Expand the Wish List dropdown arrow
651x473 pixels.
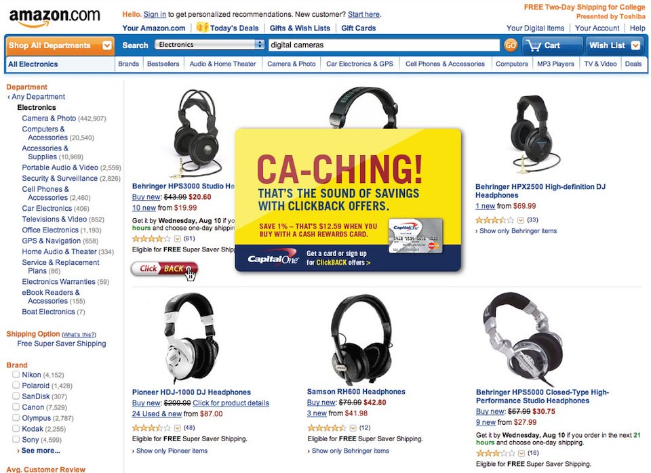(635, 45)
